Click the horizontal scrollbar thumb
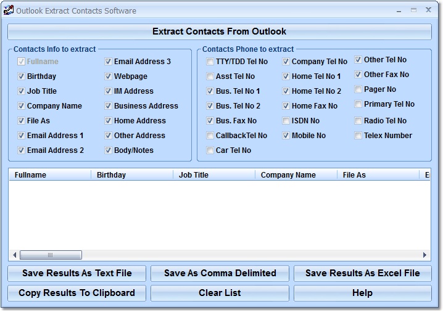Viewport: 443px width, 312px height. (x=51, y=255)
